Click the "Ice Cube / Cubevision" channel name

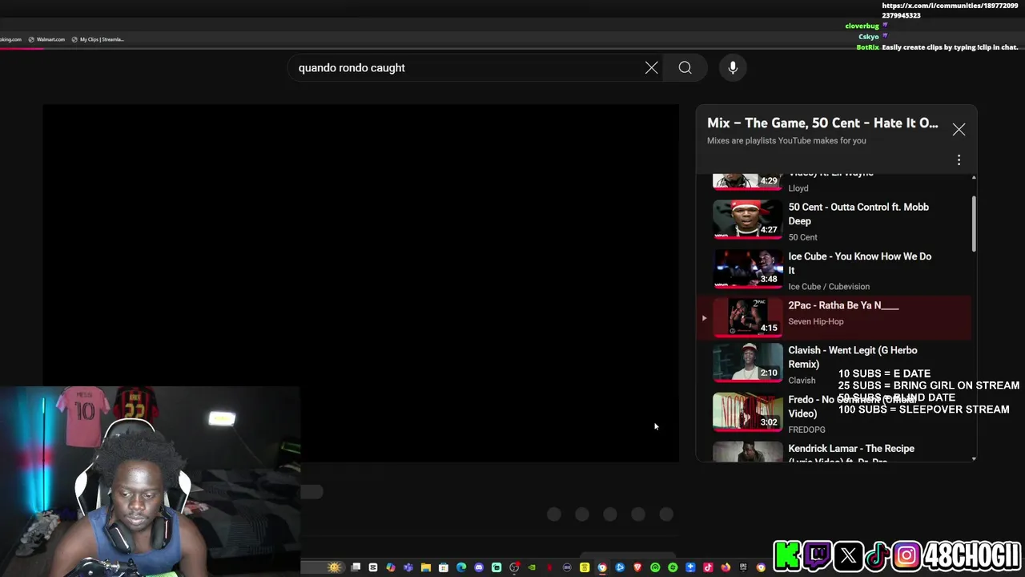pos(829,286)
